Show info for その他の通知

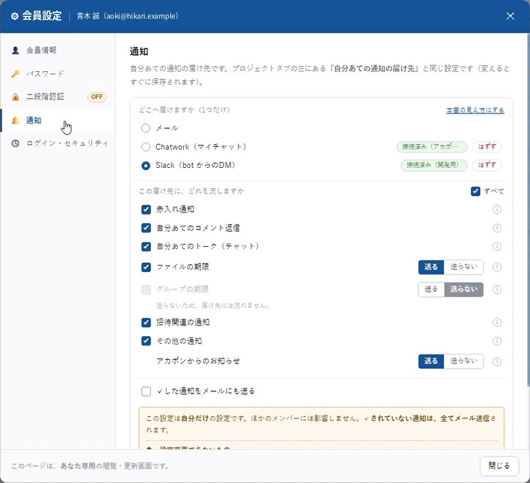[497, 341]
